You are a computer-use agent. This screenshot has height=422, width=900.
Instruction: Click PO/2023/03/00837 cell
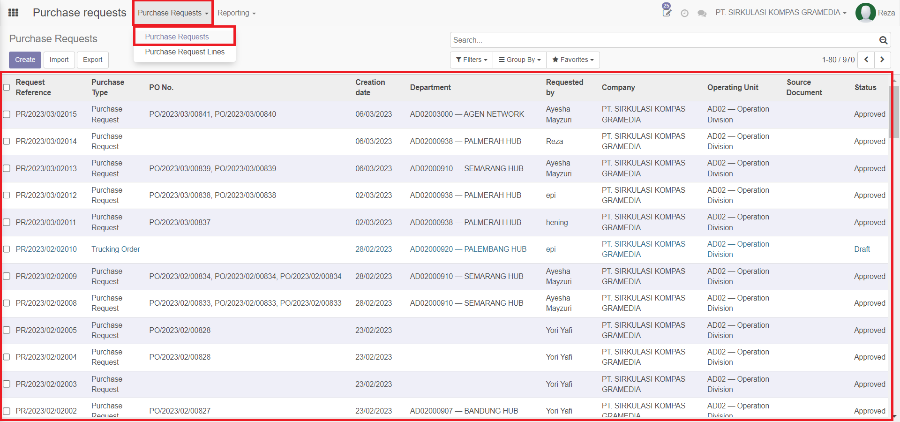(x=180, y=222)
